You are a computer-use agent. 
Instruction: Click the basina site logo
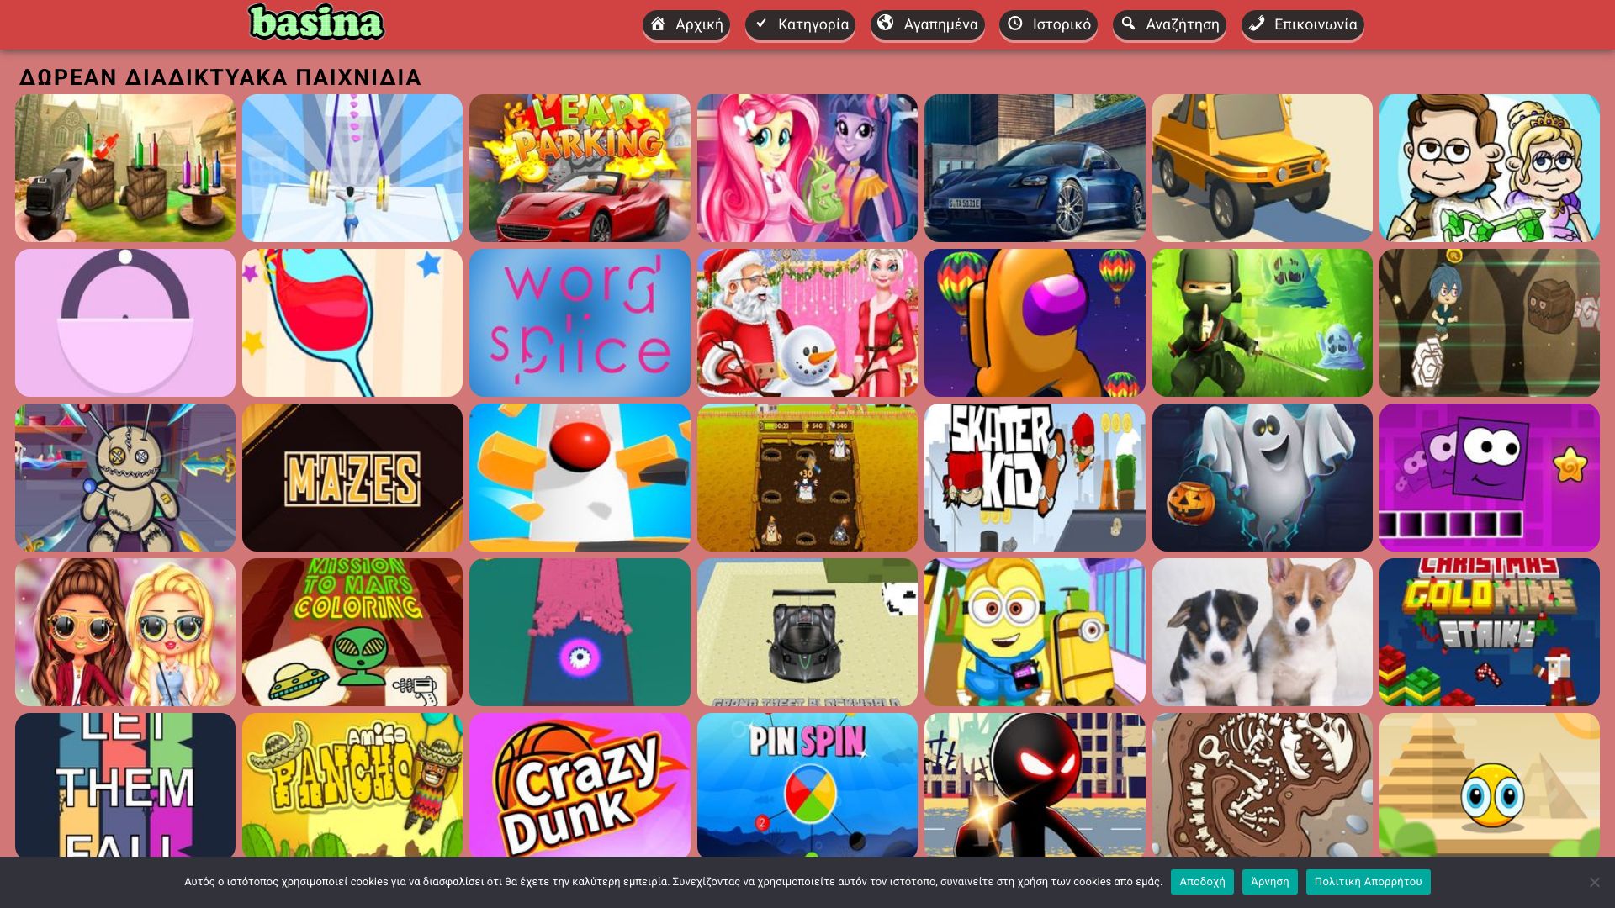pos(316,23)
